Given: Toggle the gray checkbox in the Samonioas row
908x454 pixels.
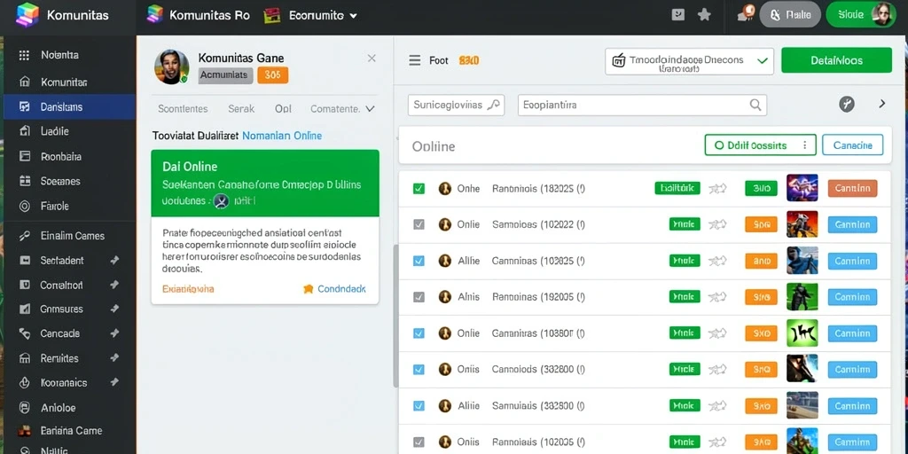Looking at the screenshot, I should pyautogui.click(x=419, y=224).
